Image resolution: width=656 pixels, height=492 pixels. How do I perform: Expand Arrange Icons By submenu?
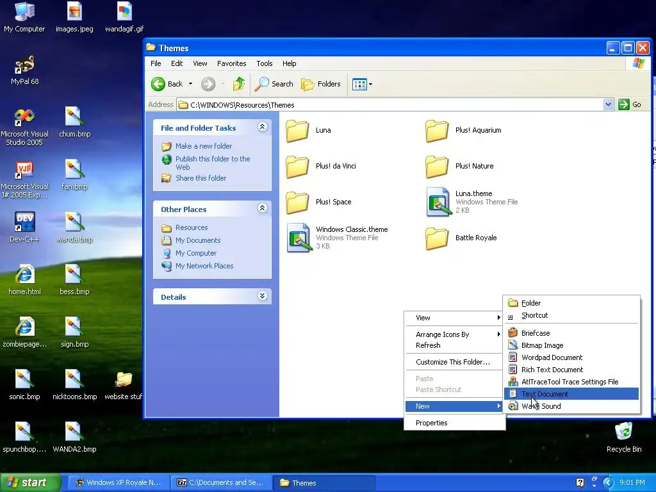tap(454, 334)
